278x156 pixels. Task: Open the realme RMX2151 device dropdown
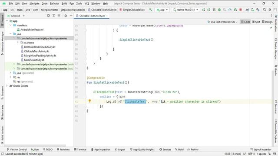coord(185,10)
